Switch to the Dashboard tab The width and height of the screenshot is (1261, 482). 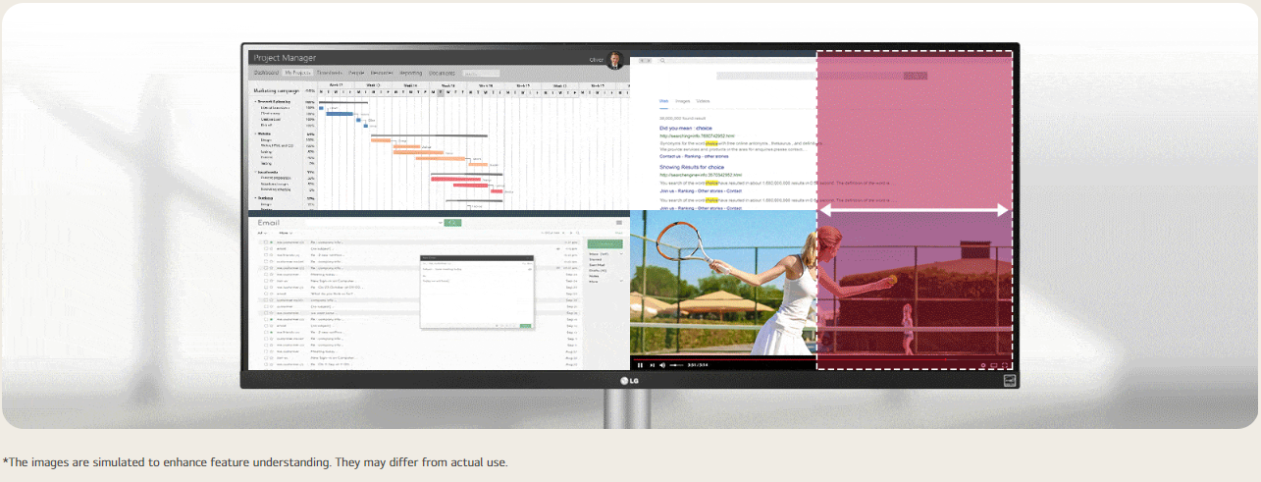(266, 73)
